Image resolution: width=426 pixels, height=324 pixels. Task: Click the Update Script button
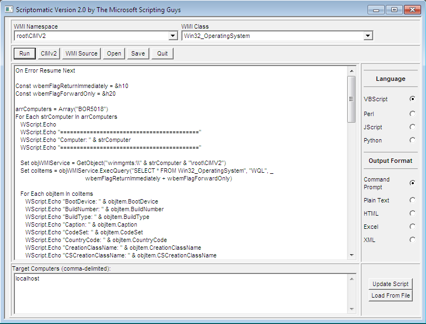[x=390, y=284]
